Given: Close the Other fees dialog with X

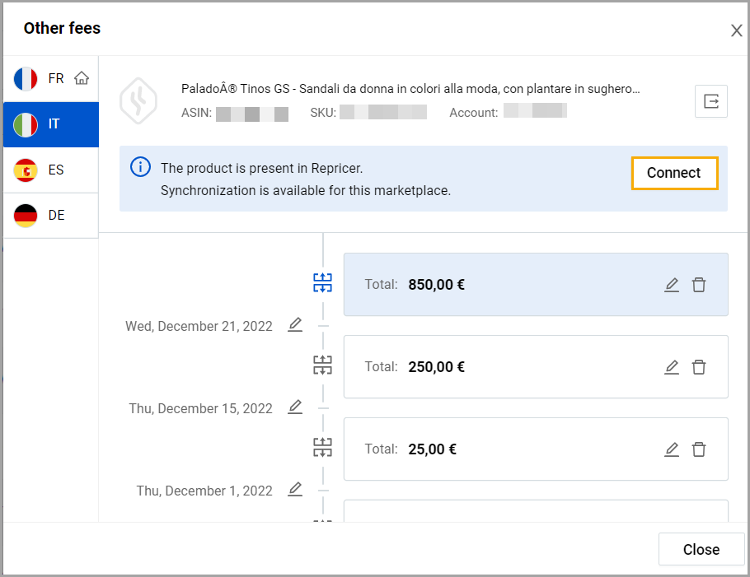Looking at the screenshot, I should [x=736, y=30].
